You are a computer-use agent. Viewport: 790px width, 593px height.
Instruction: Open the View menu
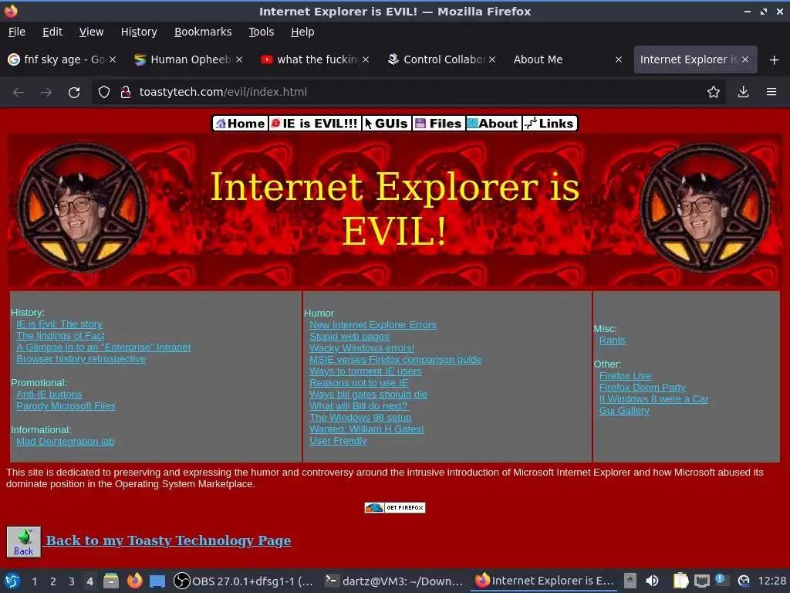[x=91, y=32]
